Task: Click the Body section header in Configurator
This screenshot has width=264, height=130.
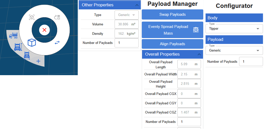Action: point(234,18)
